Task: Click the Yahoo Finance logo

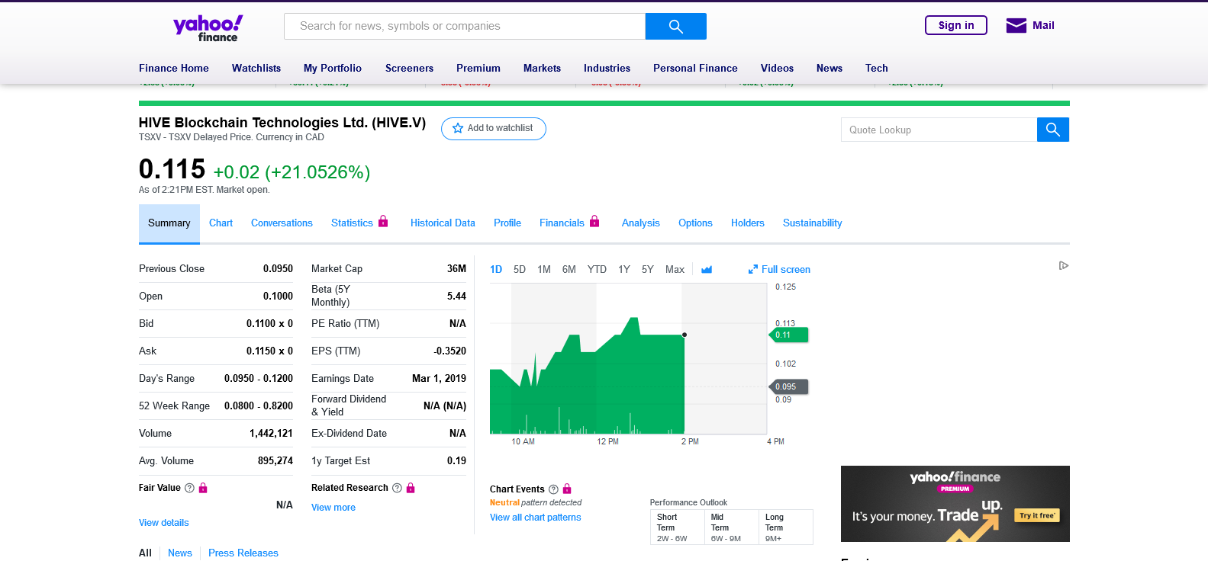Action: pyautogui.click(x=208, y=28)
